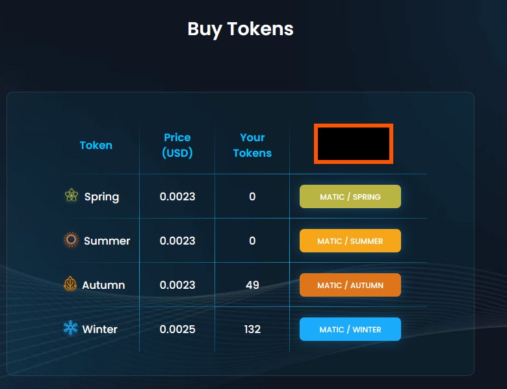This screenshot has width=507, height=389.
Task: Click the Your Tokens column header
Action: tap(252, 145)
